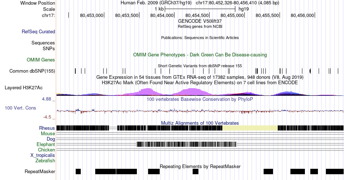Click the SNPs label on the left
This screenshot has height=180, width=344.
[49, 48]
